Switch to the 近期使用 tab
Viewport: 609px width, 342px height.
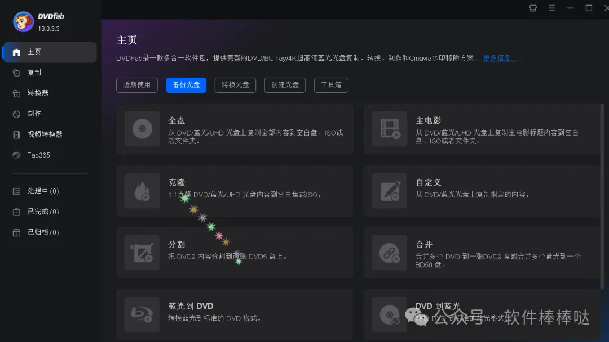[x=136, y=85]
